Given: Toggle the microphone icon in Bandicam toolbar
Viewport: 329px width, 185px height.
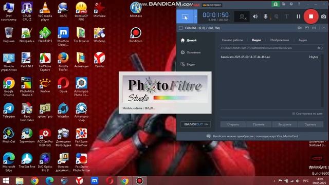Looking at the screenshot, I should point(265,16).
